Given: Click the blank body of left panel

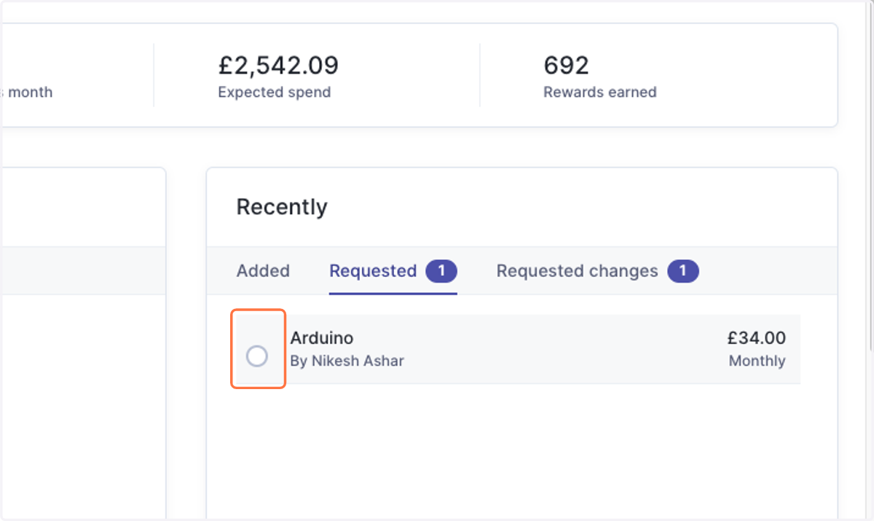Looking at the screenshot, I should click(x=83, y=404).
